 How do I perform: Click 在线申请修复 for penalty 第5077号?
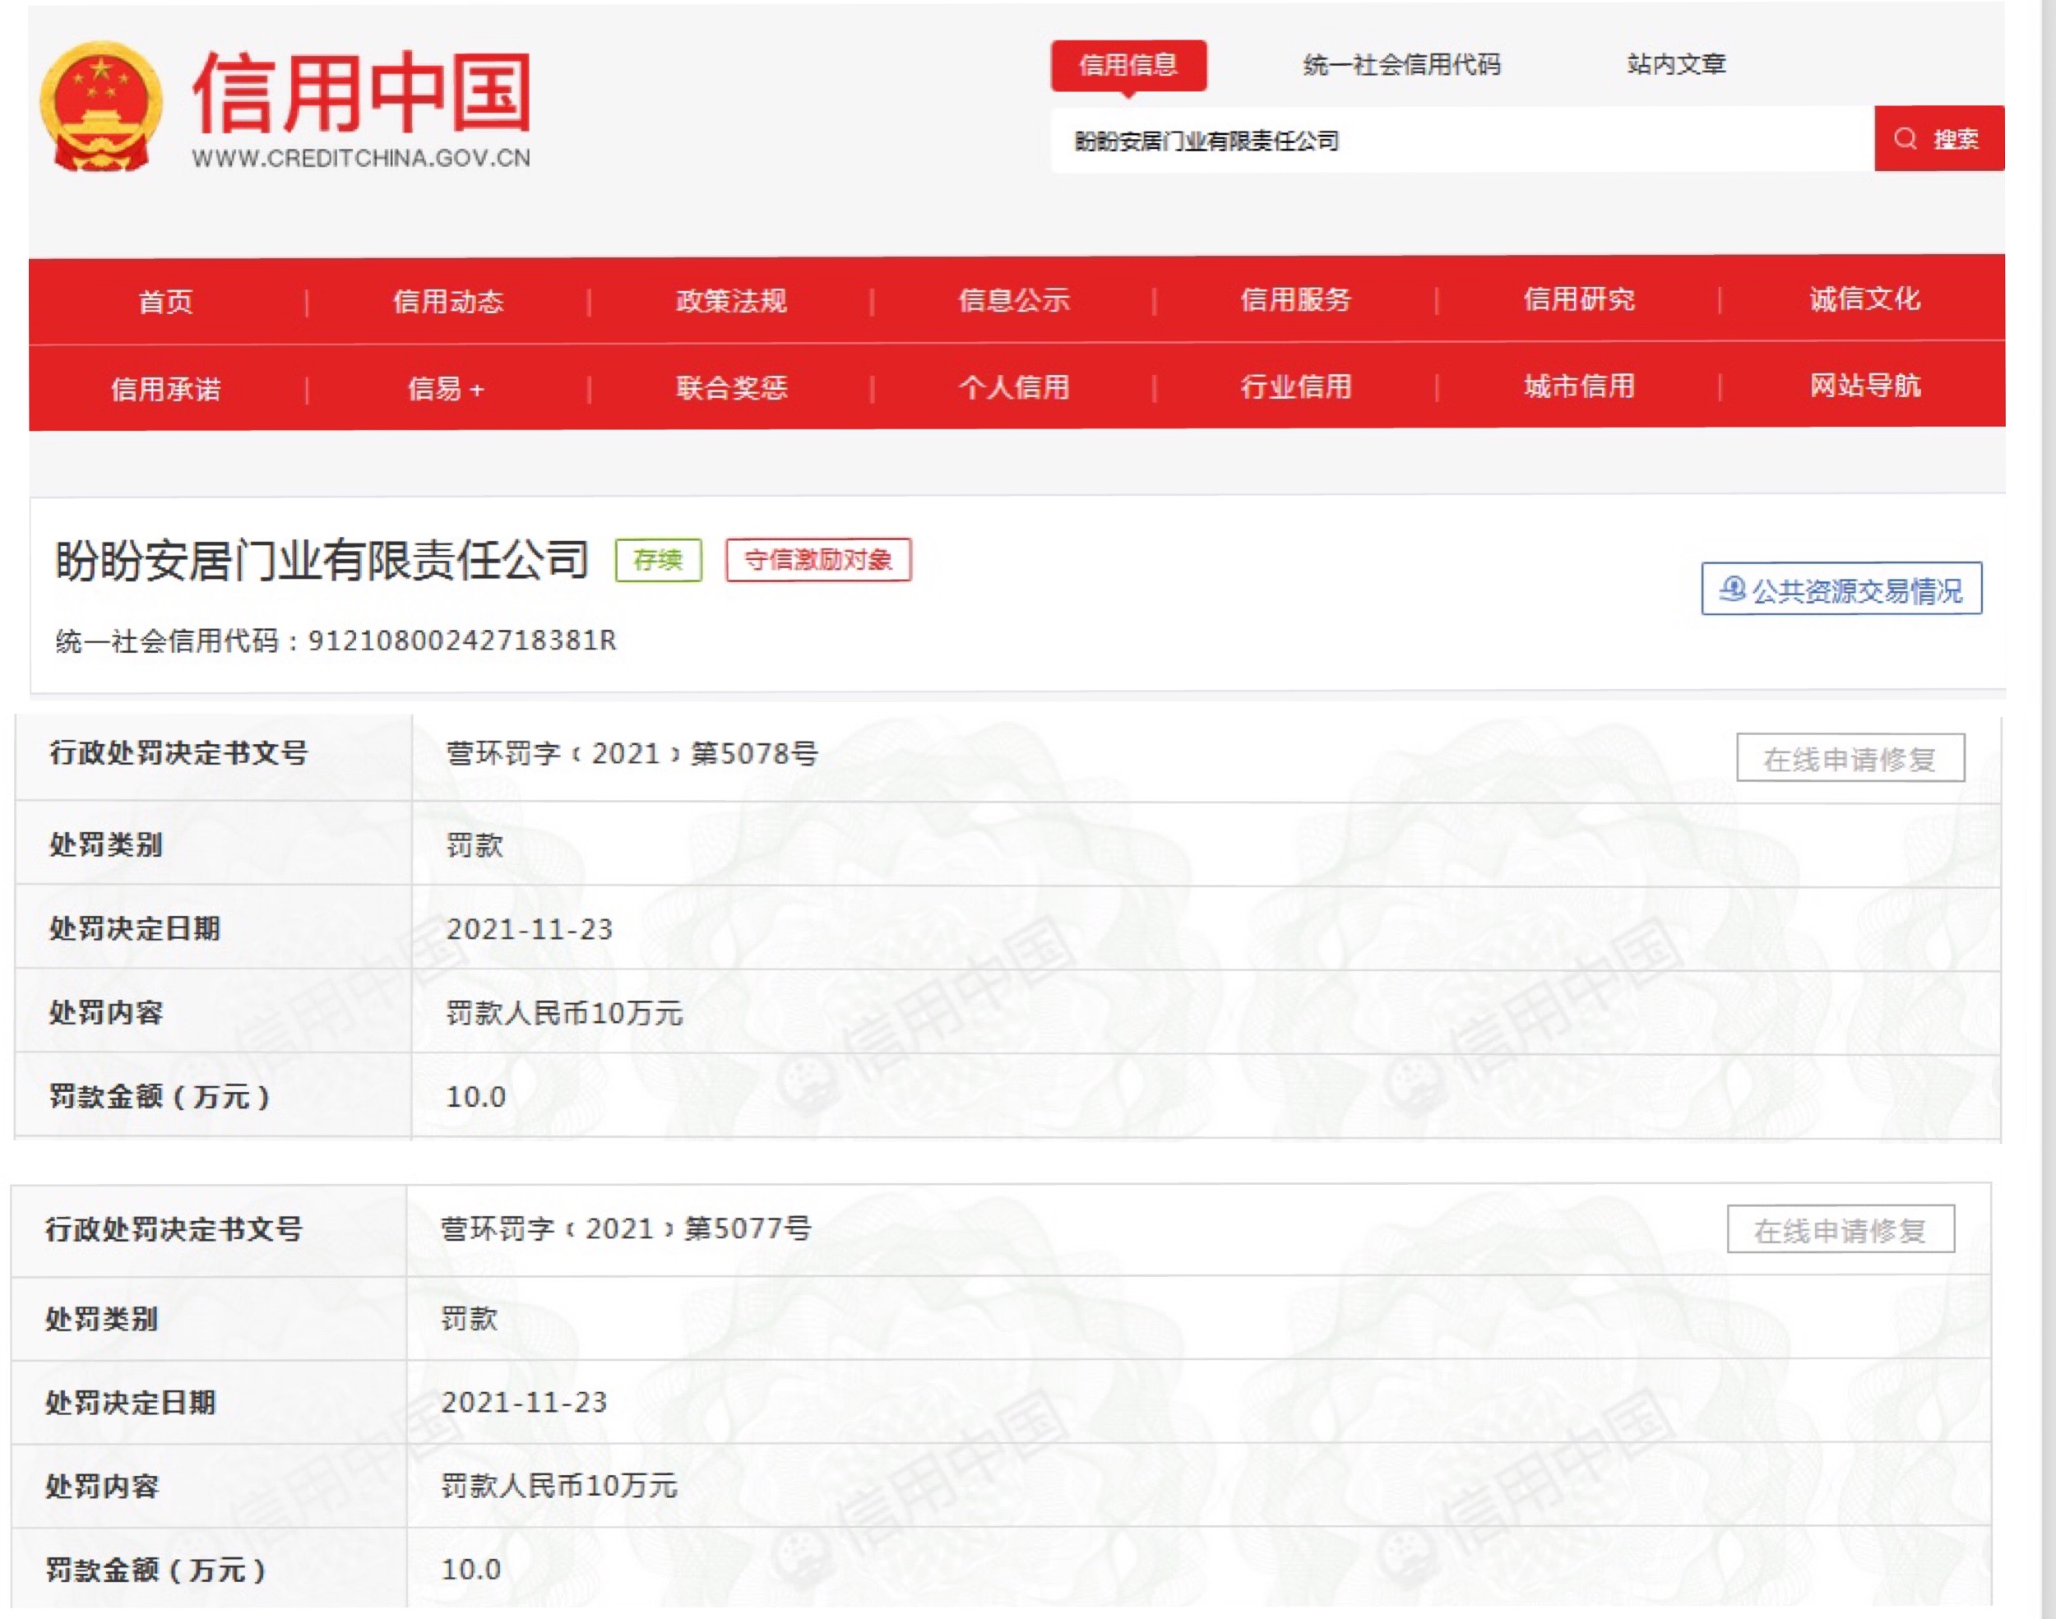pyautogui.click(x=1841, y=1230)
